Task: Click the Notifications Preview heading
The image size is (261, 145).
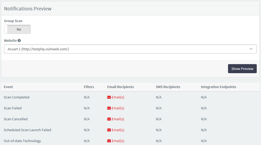Action: [x=28, y=9]
